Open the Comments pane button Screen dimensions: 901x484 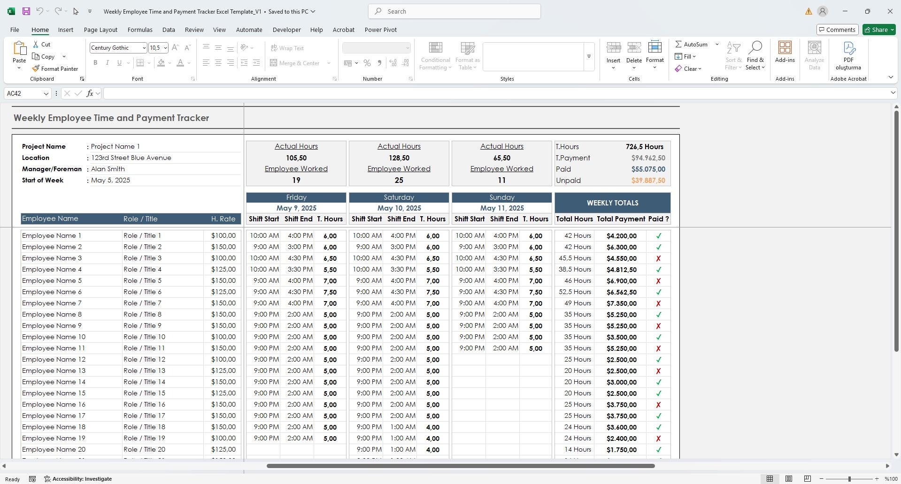click(837, 30)
